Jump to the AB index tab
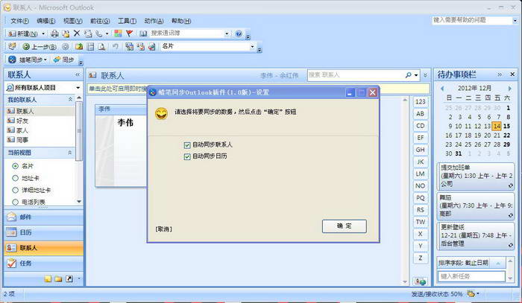522x303 pixels. 420,114
